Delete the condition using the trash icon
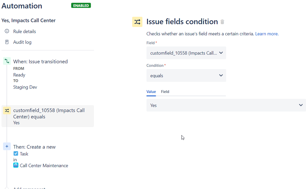 coord(222,22)
